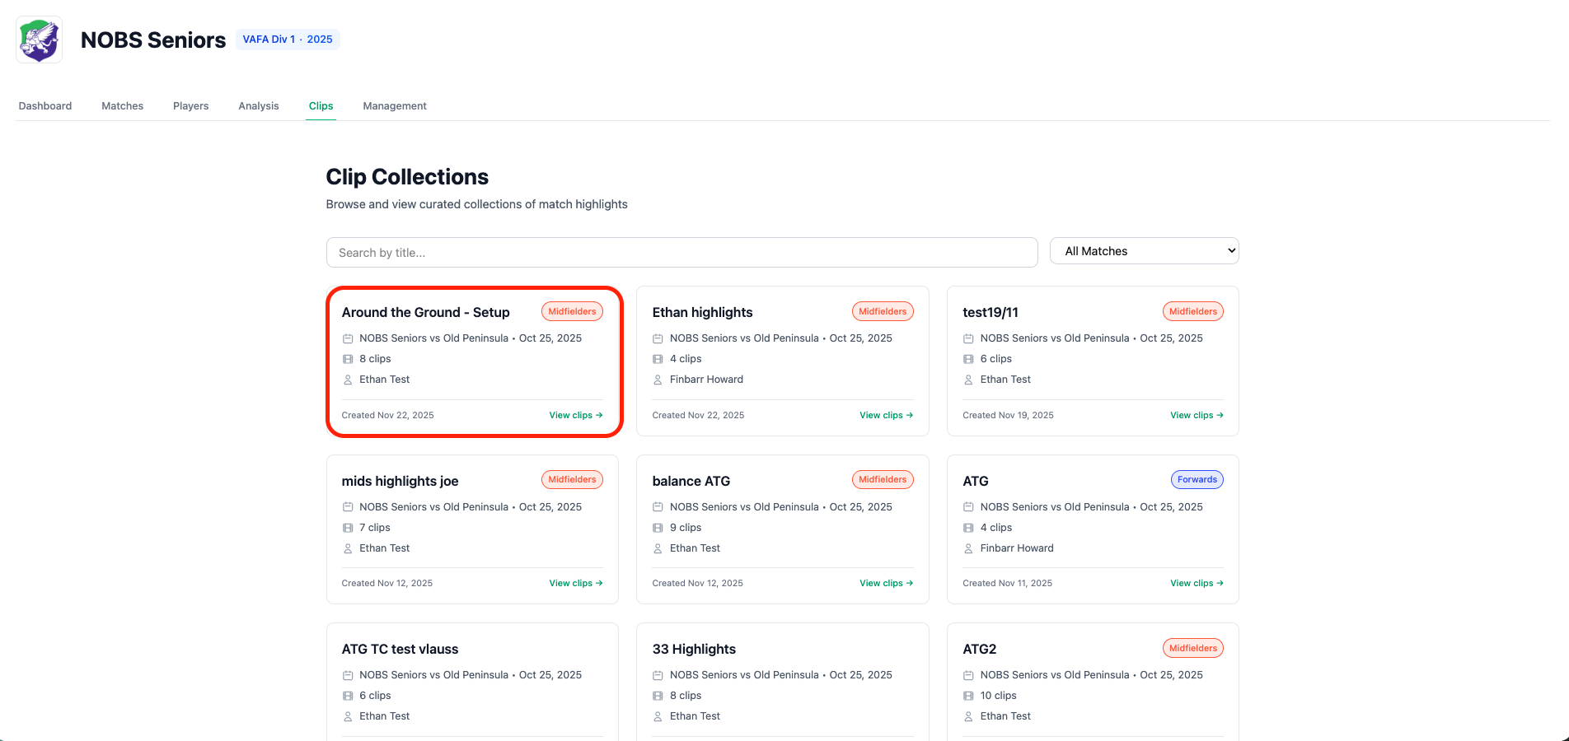1569x741 pixels.
Task: Open View clips for Ethan highlights
Action: pos(886,416)
